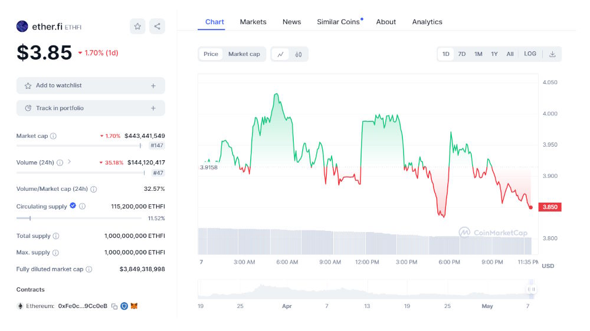Click the Contracts section heading
590x331 pixels.
click(31, 290)
